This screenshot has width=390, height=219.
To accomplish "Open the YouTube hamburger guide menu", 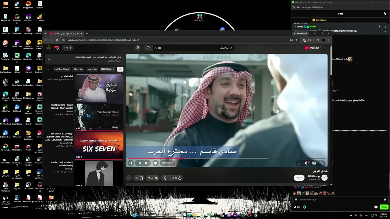I will [x=324, y=48].
